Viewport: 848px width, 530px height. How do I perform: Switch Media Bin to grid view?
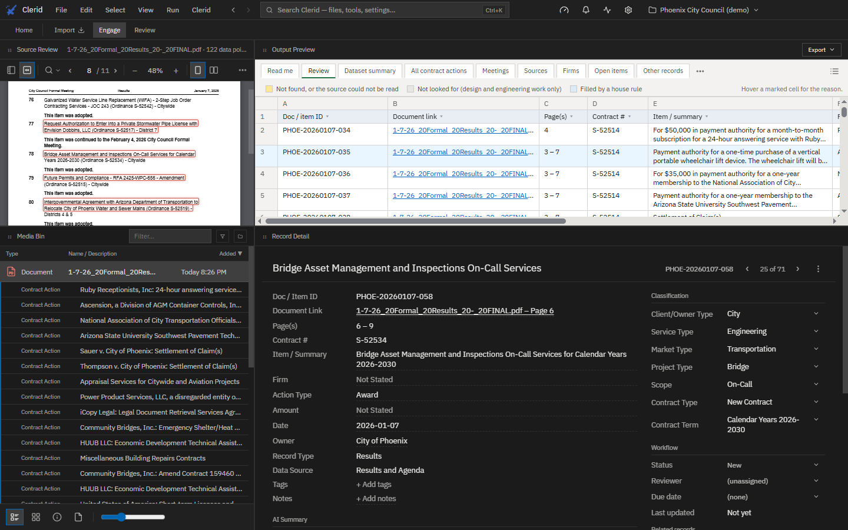[36, 517]
